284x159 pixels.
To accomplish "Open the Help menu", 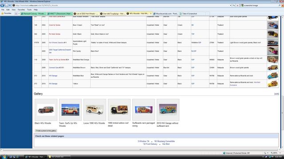I will 35,10.
